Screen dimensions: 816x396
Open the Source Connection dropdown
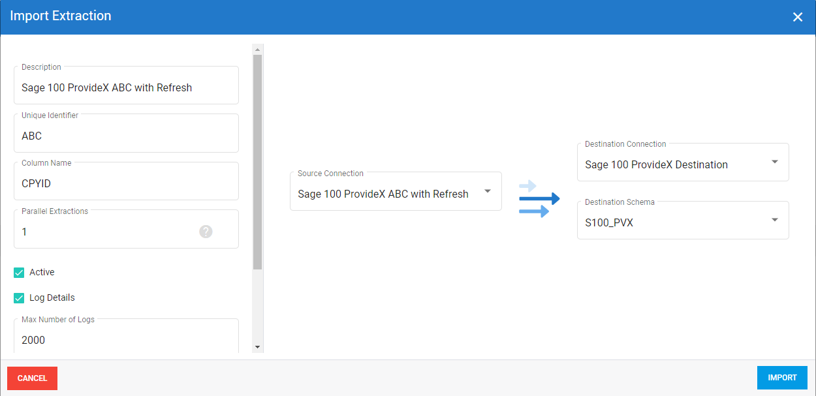(487, 192)
